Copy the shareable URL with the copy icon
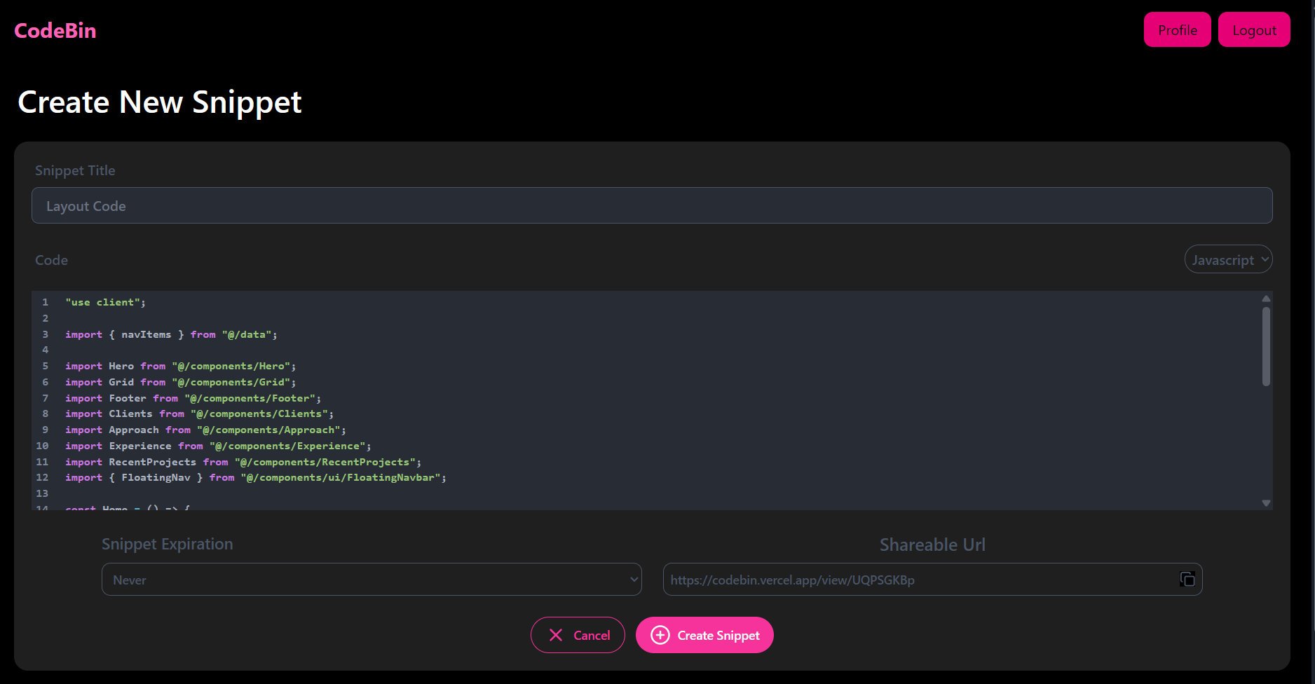Viewport: 1315px width, 684px height. tap(1187, 579)
